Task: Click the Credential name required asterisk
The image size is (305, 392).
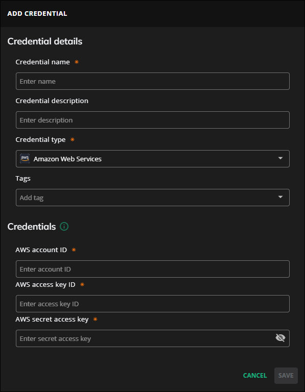Action: tap(77, 62)
